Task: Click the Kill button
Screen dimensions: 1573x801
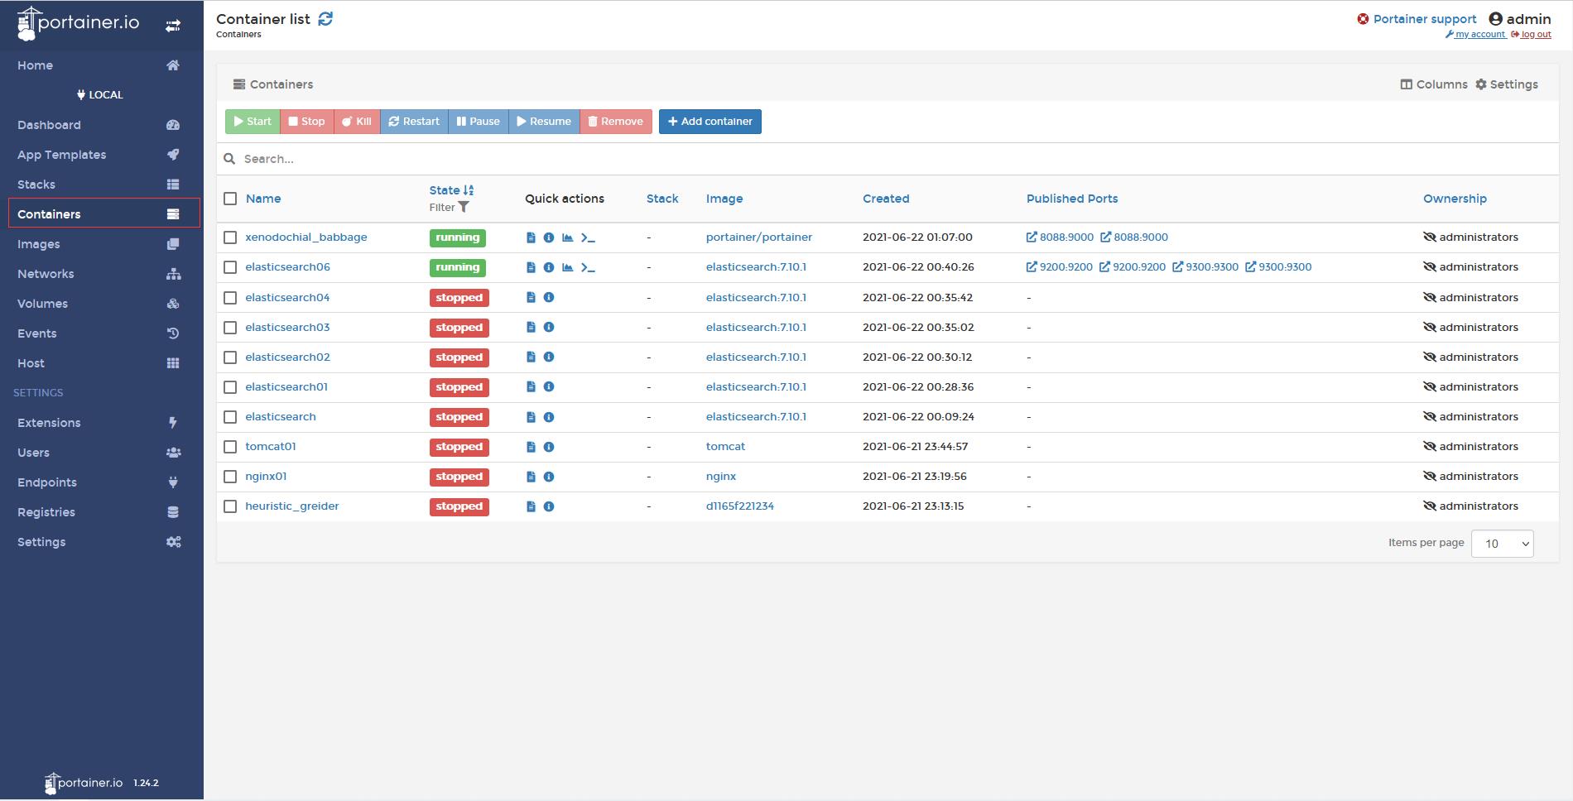Action: click(357, 122)
